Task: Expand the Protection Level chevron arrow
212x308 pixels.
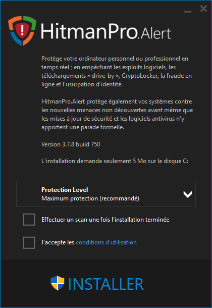Action: [188, 194]
